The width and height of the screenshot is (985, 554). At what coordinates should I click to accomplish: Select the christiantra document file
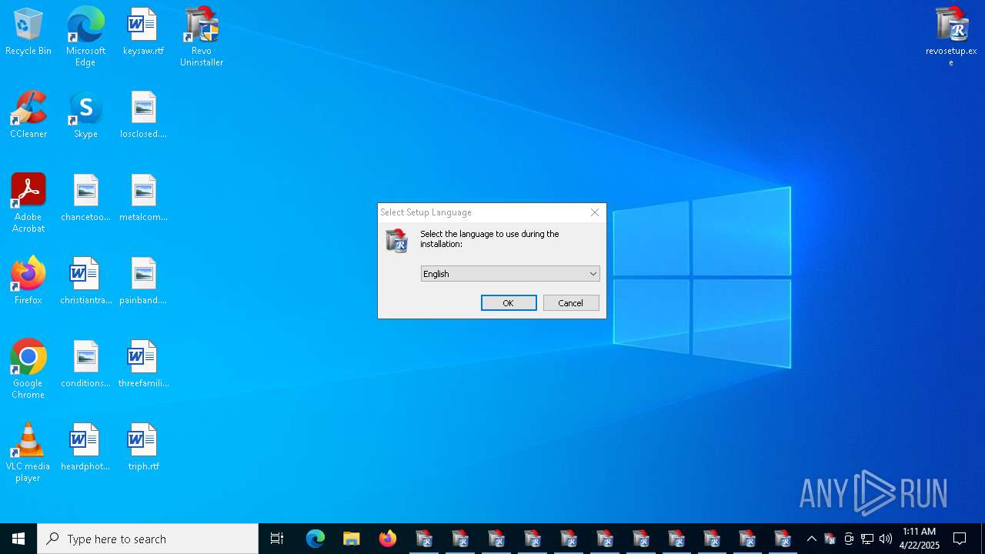tap(85, 282)
